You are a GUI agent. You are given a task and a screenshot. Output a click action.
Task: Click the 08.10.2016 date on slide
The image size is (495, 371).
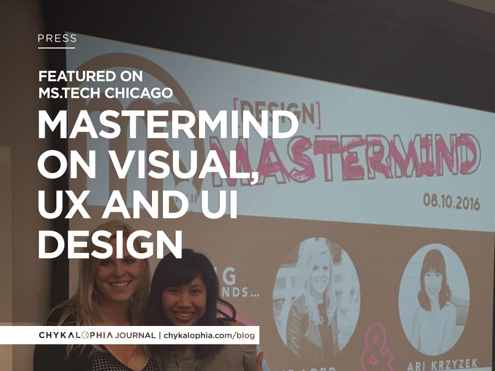coord(451,202)
